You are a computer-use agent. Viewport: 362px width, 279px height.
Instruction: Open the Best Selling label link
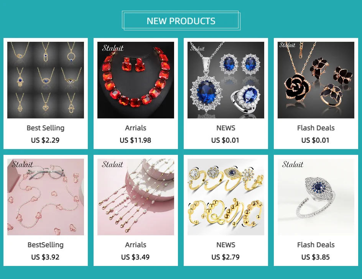click(x=46, y=128)
